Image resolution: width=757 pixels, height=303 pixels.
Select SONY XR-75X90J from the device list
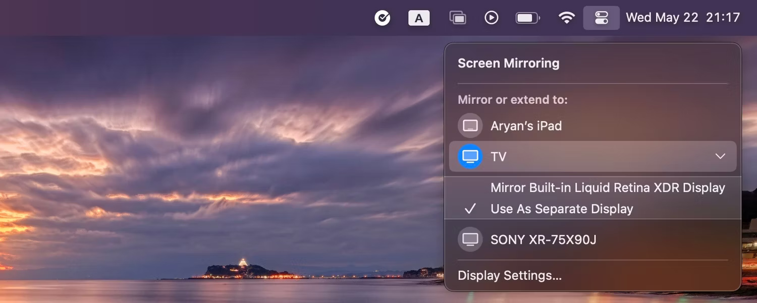click(543, 239)
